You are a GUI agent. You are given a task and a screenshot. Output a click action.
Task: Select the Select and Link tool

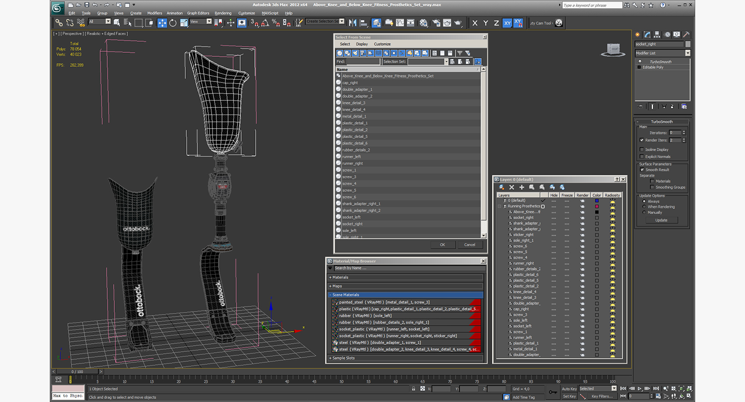click(59, 23)
